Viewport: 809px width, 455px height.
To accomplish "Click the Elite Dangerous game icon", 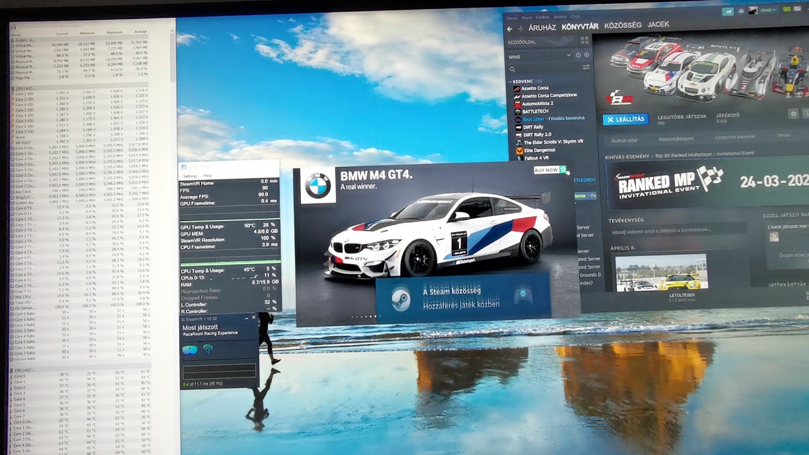I will (520, 150).
